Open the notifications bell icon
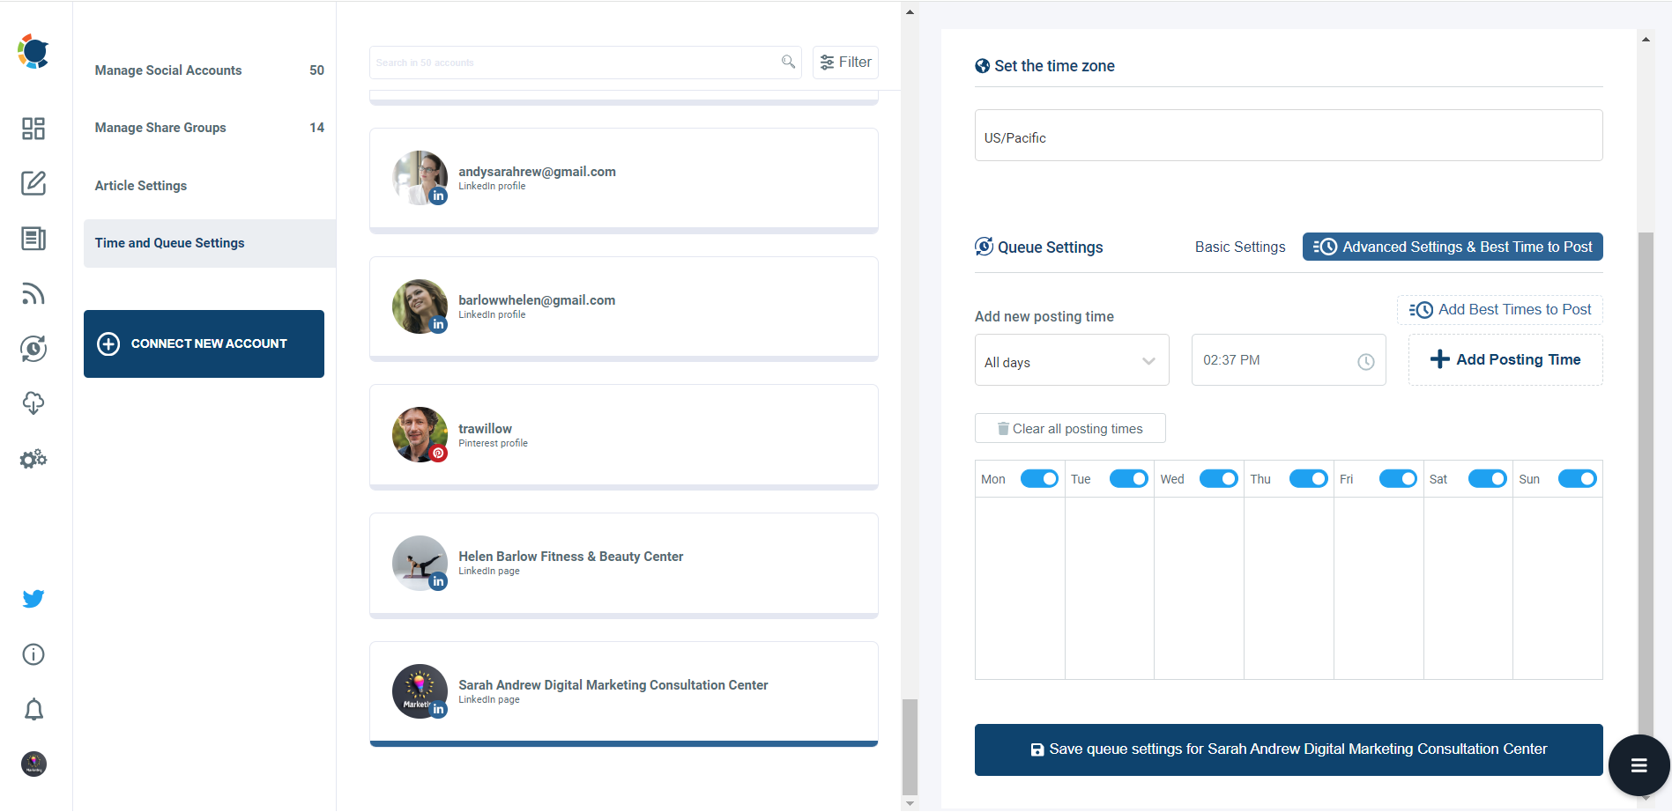This screenshot has width=1672, height=812. pyautogui.click(x=33, y=709)
